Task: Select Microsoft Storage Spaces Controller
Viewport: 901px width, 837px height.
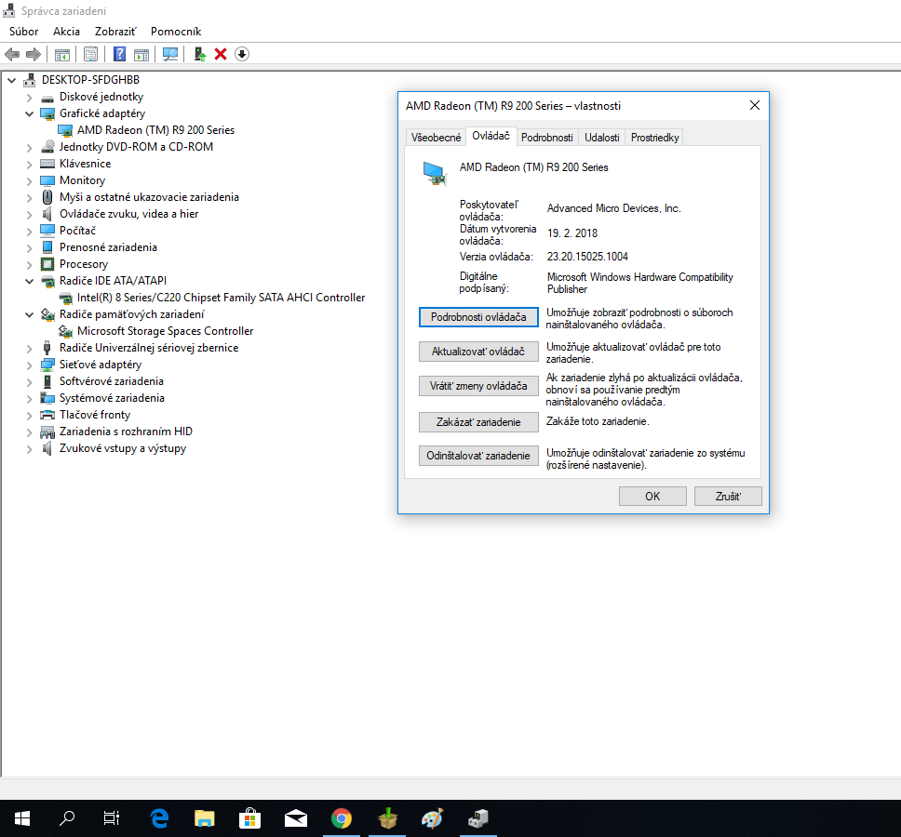Action: [166, 331]
